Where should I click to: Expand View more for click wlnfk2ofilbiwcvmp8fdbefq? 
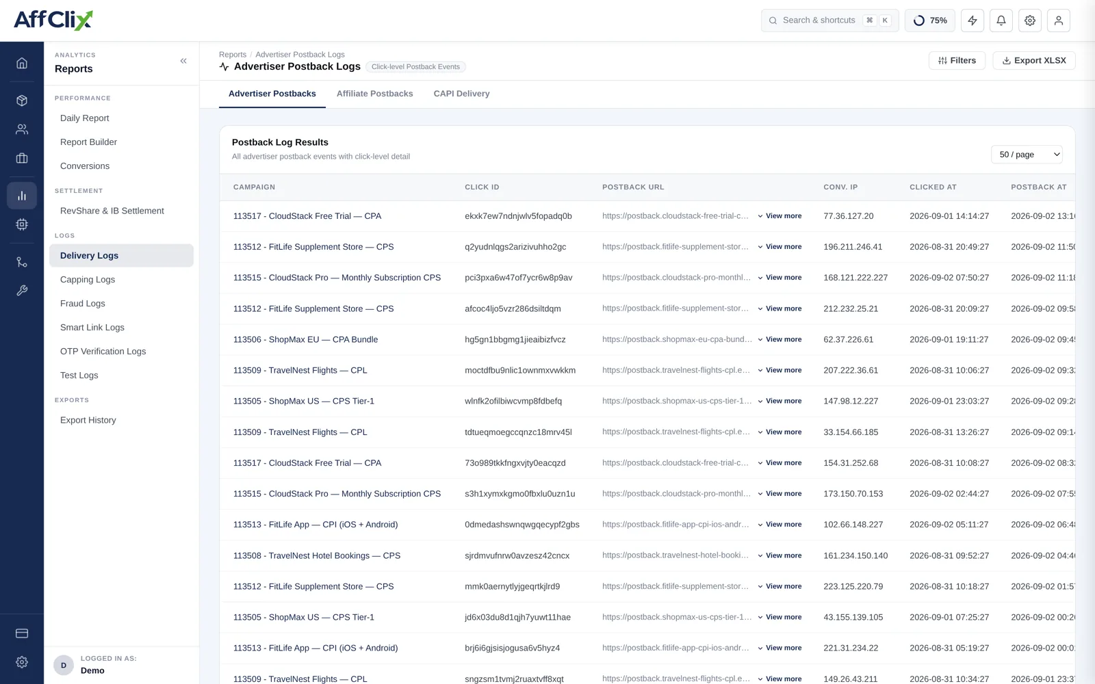(x=780, y=402)
